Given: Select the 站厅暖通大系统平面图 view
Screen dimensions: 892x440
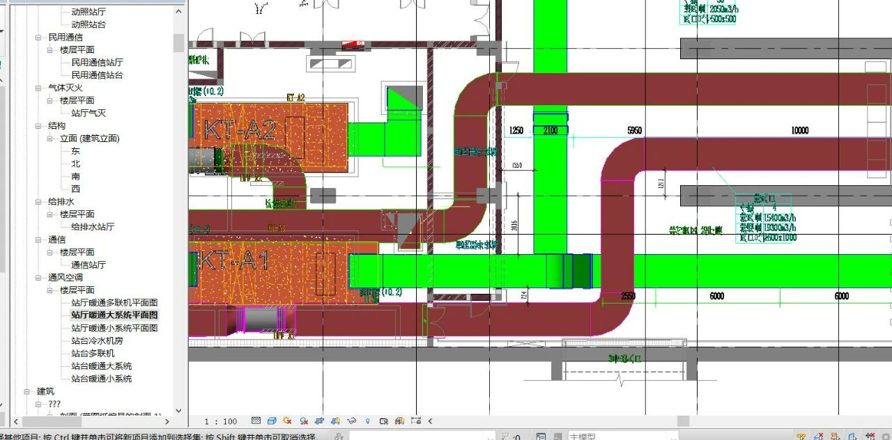Looking at the screenshot, I should 114,315.
